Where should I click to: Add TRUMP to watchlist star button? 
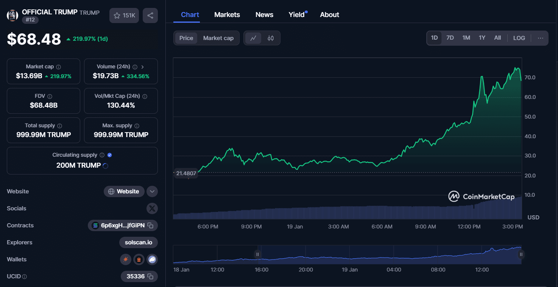(124, 15)
